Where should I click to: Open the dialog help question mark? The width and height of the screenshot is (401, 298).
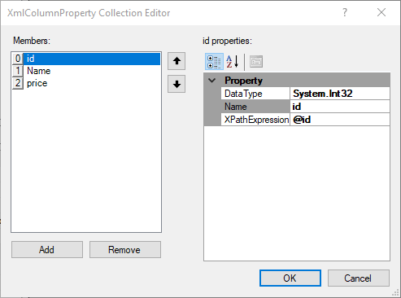(x=344, y=12)
